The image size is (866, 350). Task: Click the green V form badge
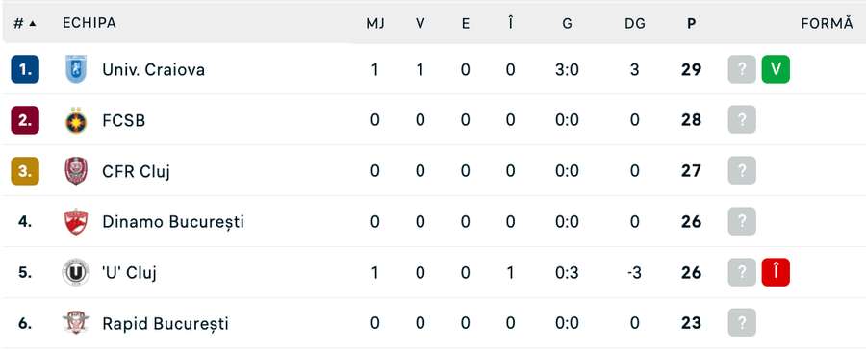click(776, 69)
